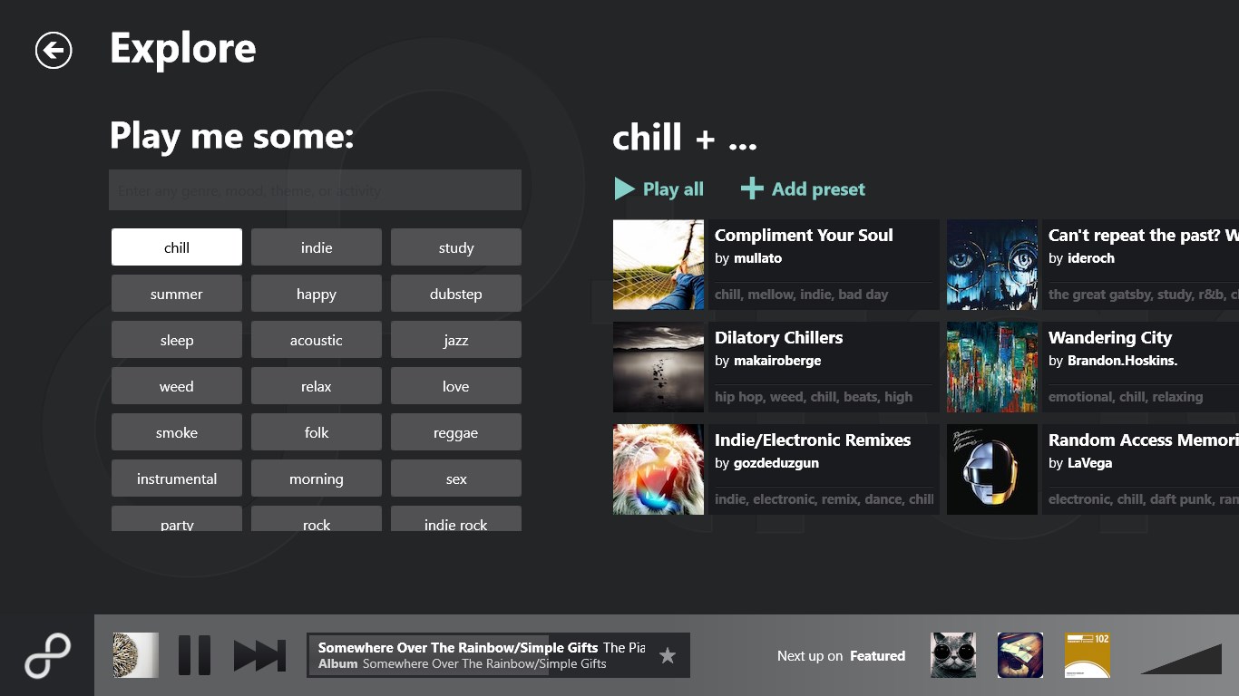Deselect the chill tag
This screenshot has width=1239, height=696.
177,247
